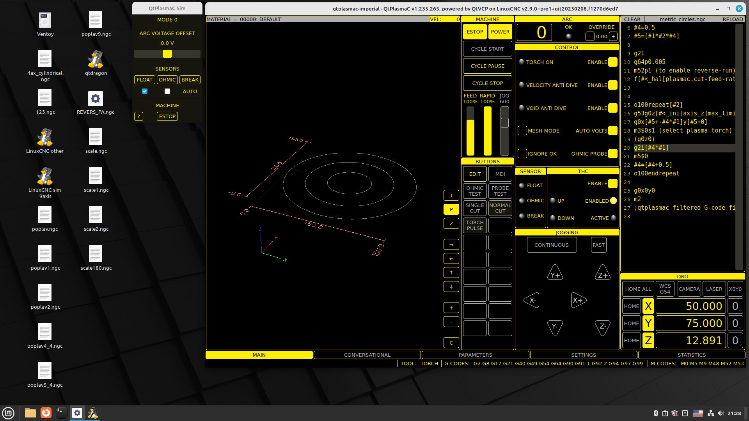Open the Statistics tab
749x421 pixels.
pos(692,355)
